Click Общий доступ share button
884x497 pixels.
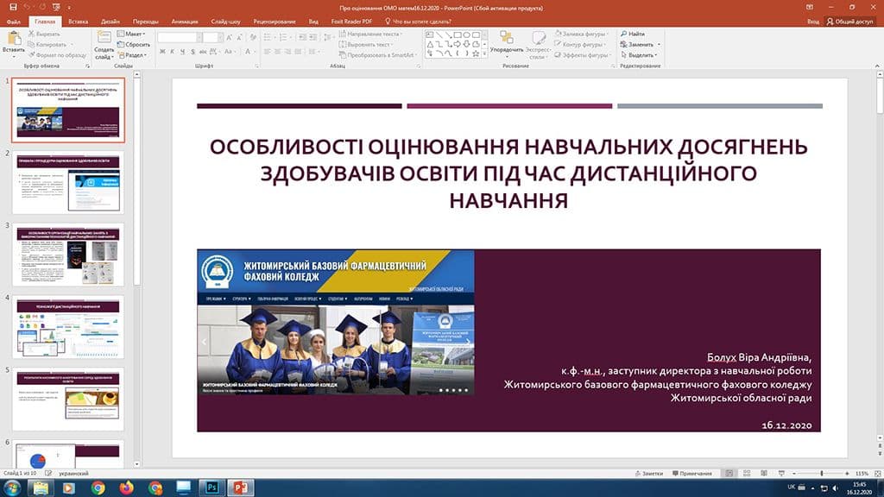coord(849,22)
